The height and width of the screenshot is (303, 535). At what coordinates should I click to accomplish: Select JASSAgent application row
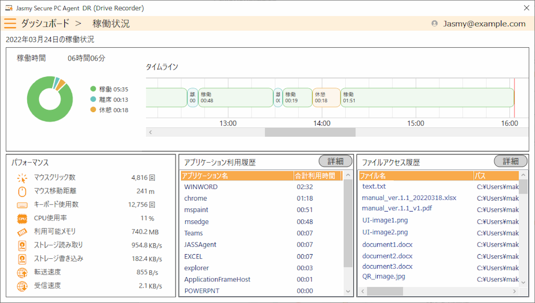point(262,244)
